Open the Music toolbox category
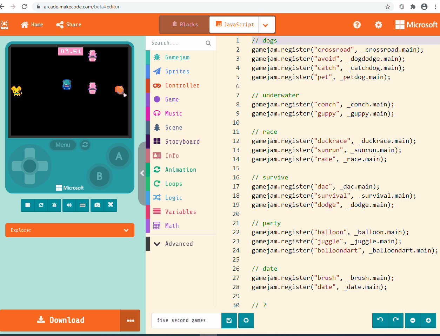 pos(181,113)
